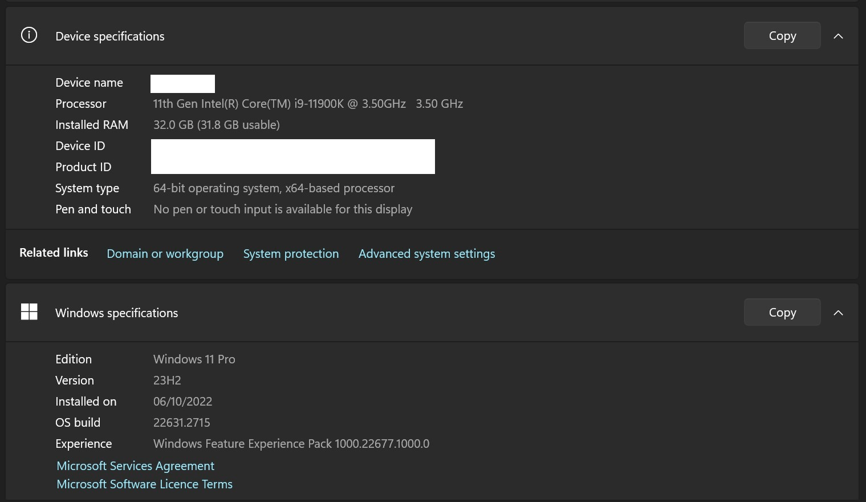Open the System protection link
Image resolution: width=866 pixels, height=502 pixels.
coord(291,254)
